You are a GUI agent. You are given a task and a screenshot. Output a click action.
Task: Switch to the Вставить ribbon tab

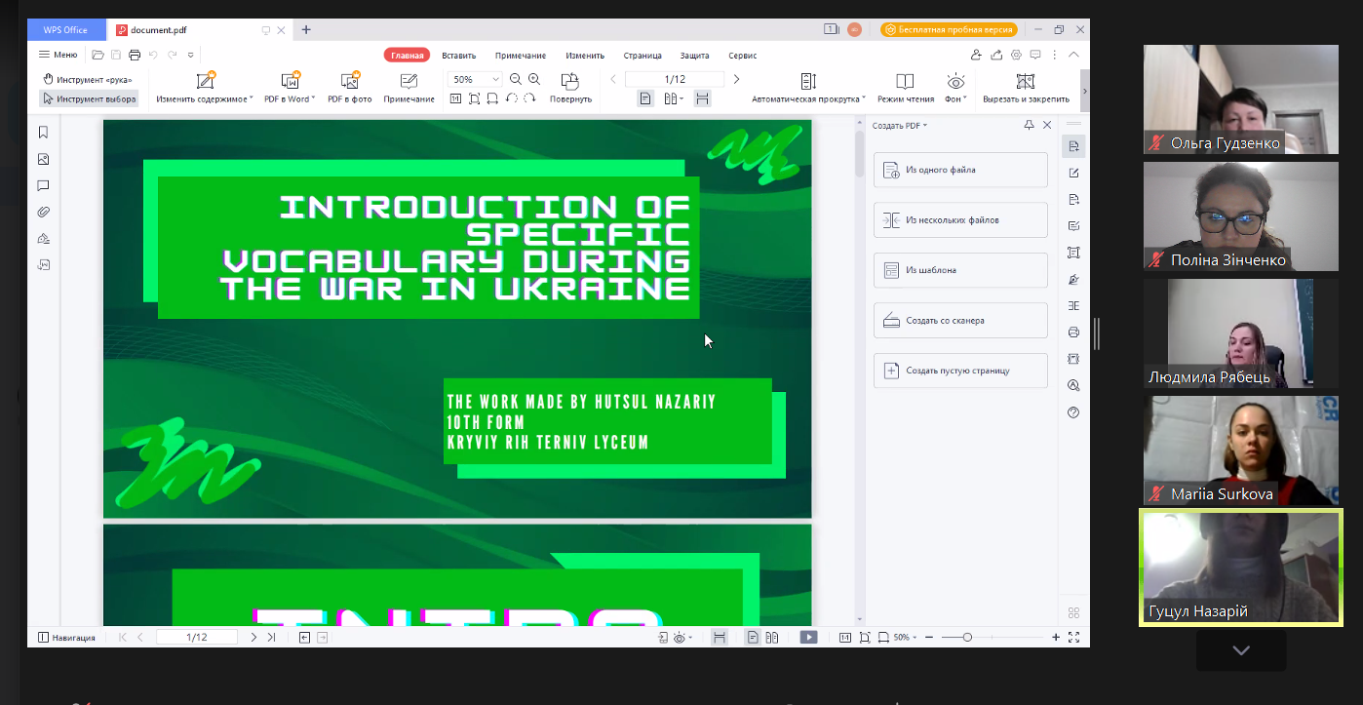point(458,56)
